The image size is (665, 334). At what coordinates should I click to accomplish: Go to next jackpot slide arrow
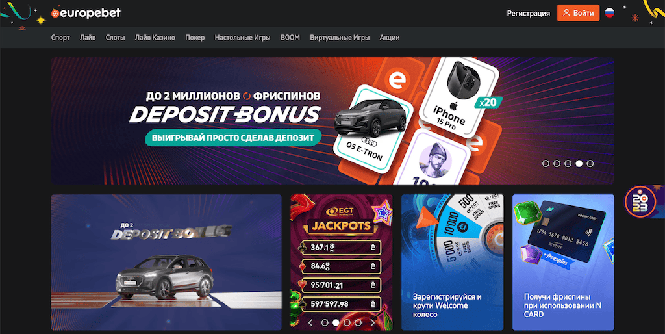click(373, 323)
